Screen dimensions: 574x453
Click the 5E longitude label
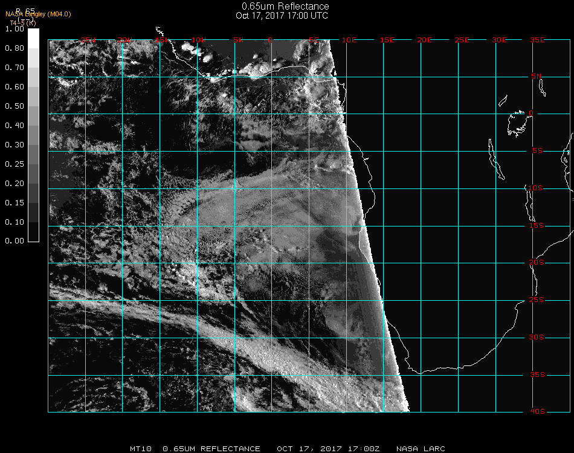point(314,40)
